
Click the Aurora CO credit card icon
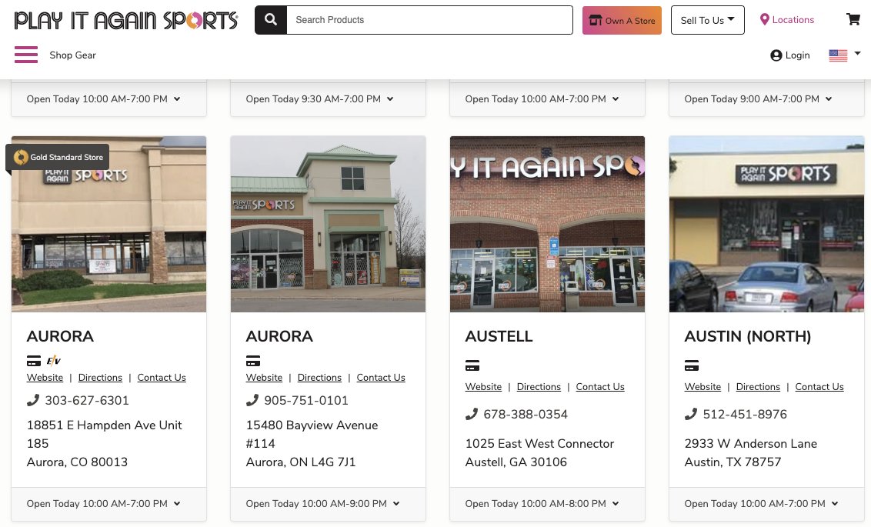click(33, 361)
